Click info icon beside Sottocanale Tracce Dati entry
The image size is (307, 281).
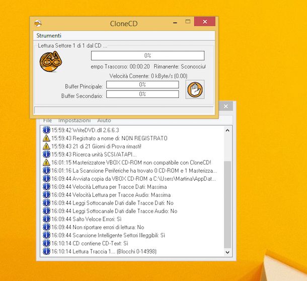click(46, 203)
